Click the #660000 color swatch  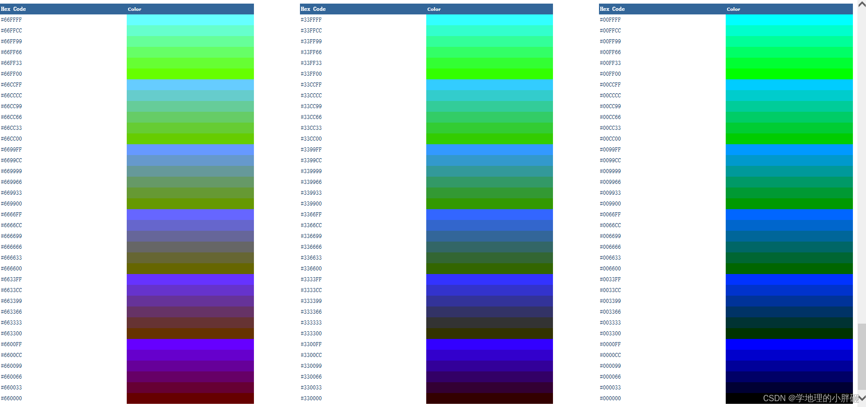(x=190, y=398)
